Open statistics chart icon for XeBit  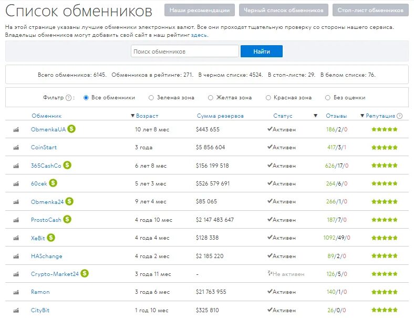16,238
